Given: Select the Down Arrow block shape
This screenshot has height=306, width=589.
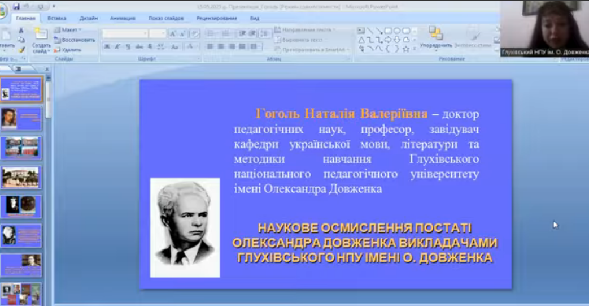Looking at the screenshot, I should coord(397,40).
